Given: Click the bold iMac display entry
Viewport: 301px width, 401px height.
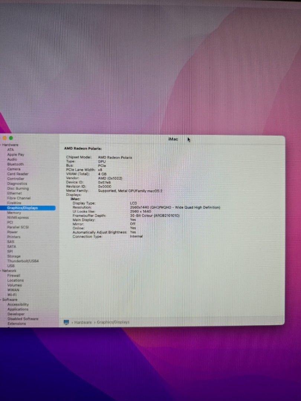Looking at the screenshot, I should click(75, 199).
